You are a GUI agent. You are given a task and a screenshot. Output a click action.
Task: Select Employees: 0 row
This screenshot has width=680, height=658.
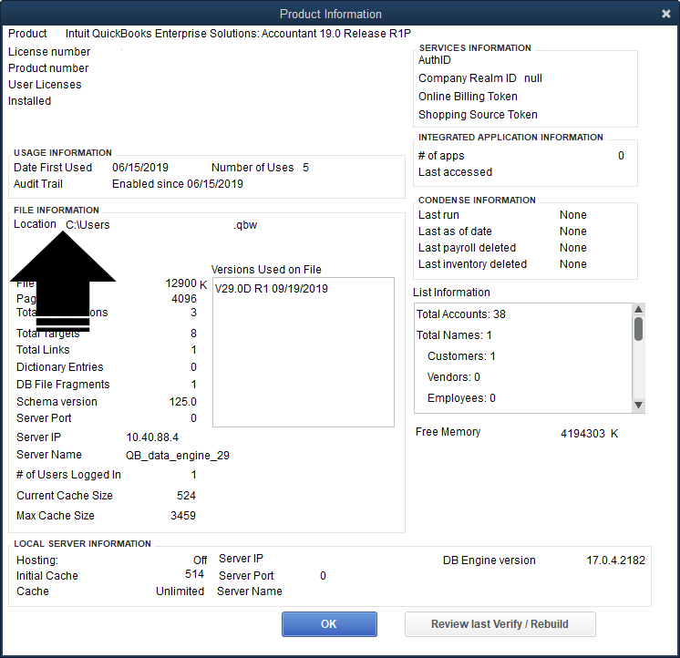[x=461, y=398]
